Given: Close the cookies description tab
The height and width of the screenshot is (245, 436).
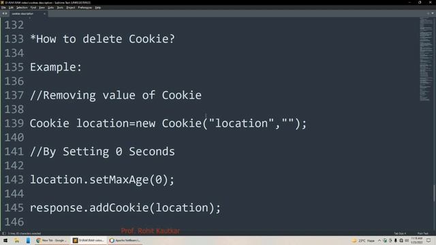Looking at the screenshot, I should coord(44,14).
